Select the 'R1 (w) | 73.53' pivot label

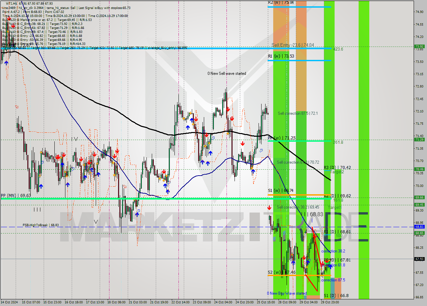(281, 56)
